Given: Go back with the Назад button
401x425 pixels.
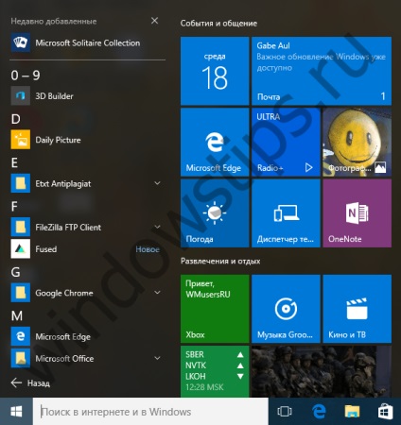Looking at the screenshot, I should [x=30, y=382].
